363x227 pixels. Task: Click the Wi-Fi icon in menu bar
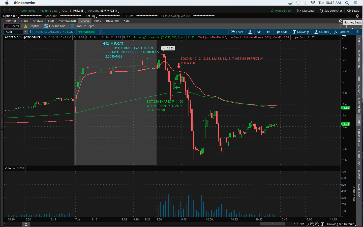(313, 3)
